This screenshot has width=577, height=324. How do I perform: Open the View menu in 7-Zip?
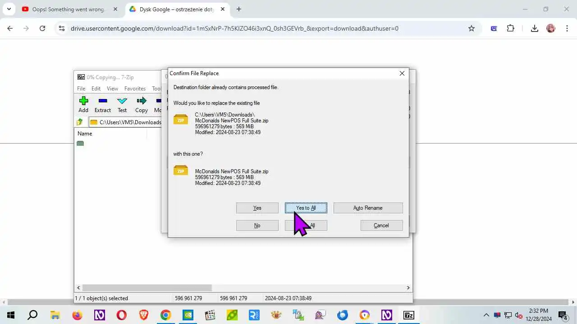pyautogui.click(x=112, y=89)
